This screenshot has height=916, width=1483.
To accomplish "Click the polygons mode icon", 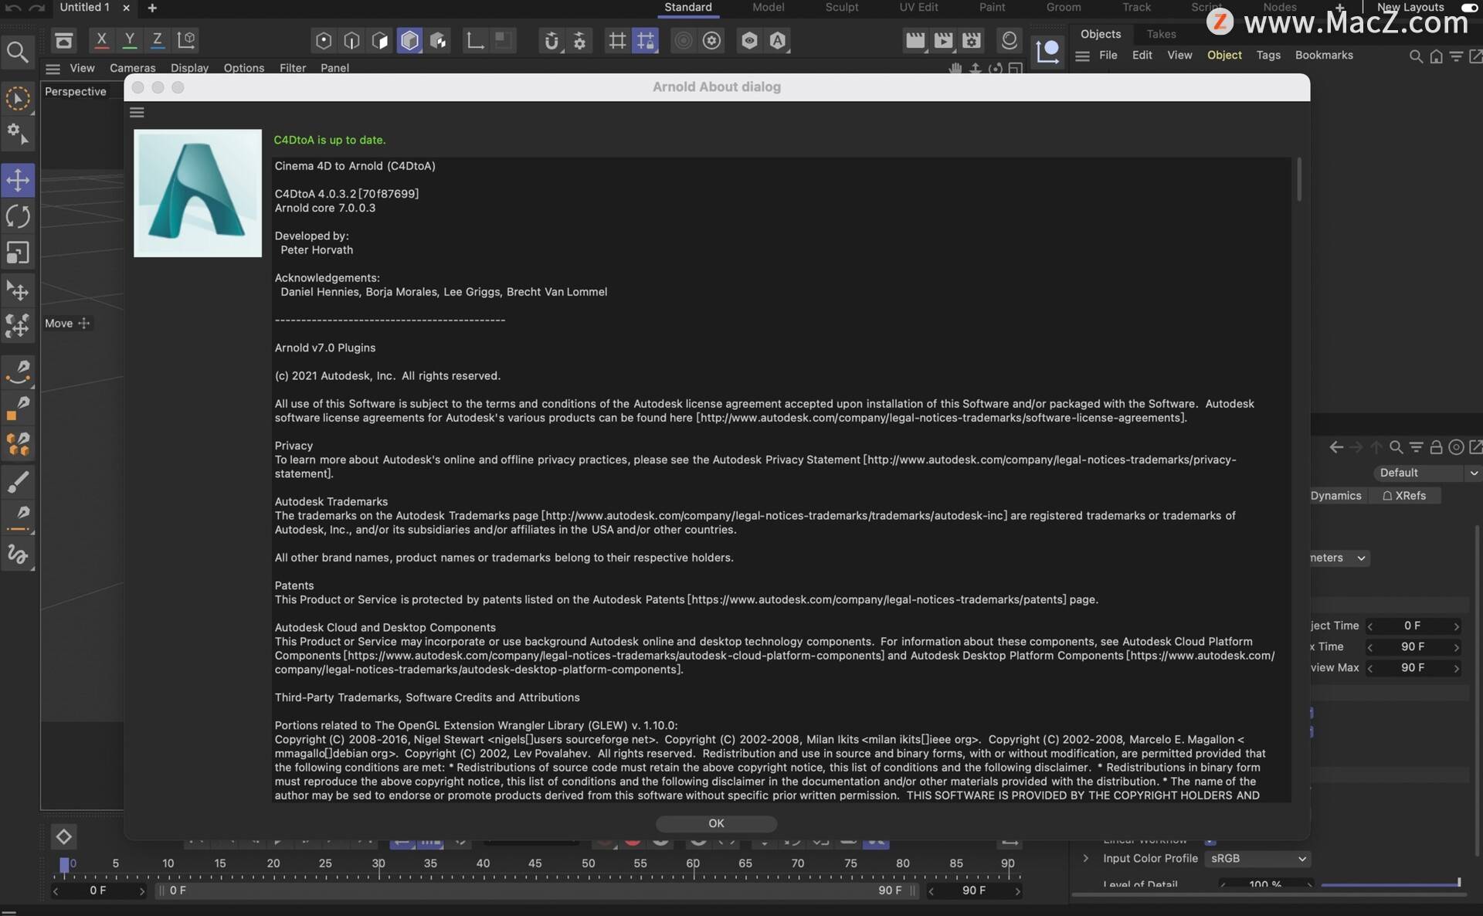I will [x=380, y=40].
